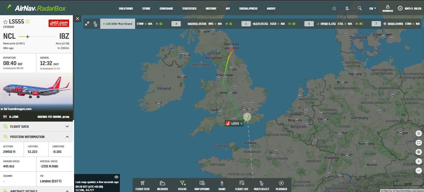This screenshot has height=192, width=424.
Task: Open the Store menu item
Action: [146, 8]
